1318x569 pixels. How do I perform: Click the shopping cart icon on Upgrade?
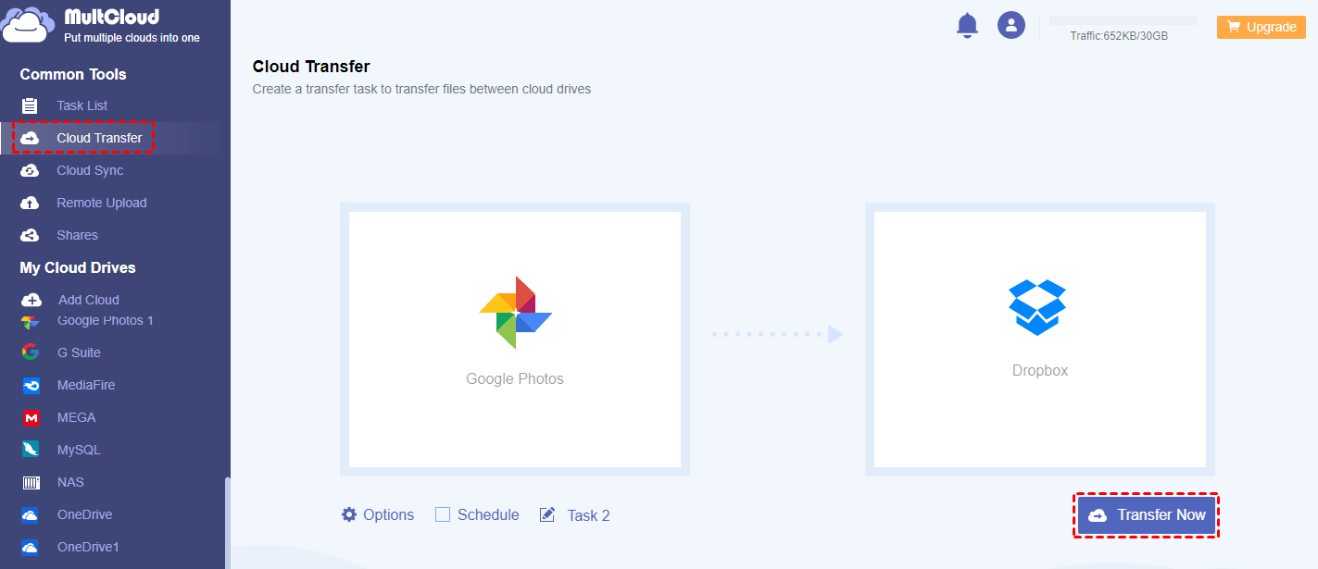click(1234, 27)
